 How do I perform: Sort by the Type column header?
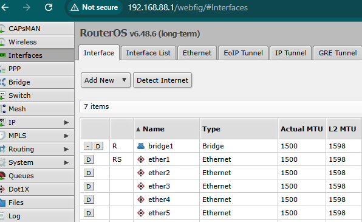tap(239, 129)
